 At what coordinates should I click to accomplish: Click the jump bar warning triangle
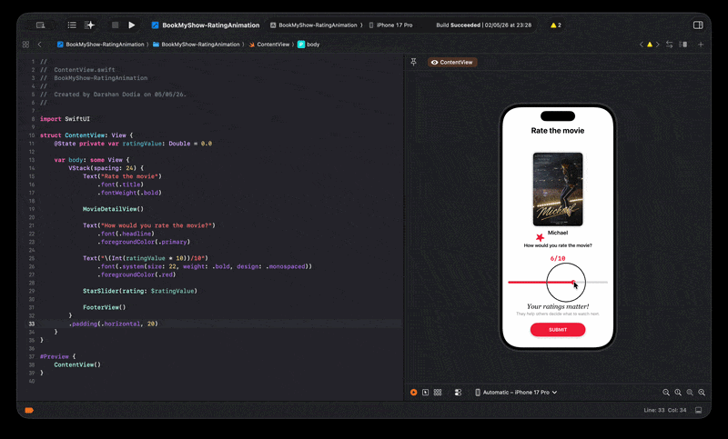coord(650,45)
